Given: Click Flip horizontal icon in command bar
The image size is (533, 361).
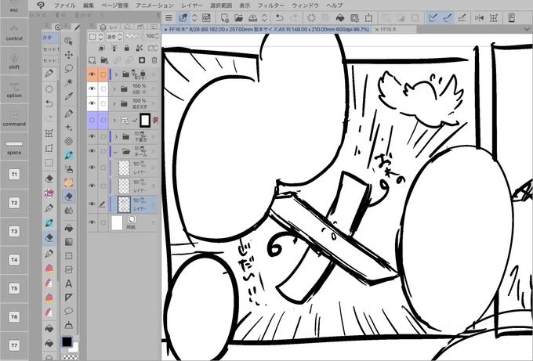Looking at the screenshot, I should tap(479, 18).
